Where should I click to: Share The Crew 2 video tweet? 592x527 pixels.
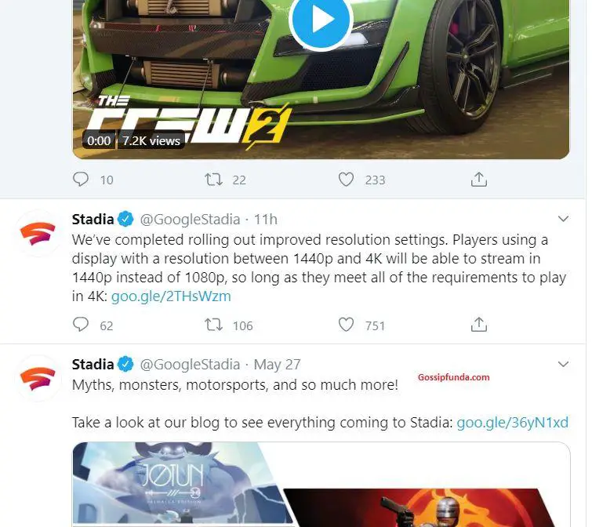click(479, 180)
